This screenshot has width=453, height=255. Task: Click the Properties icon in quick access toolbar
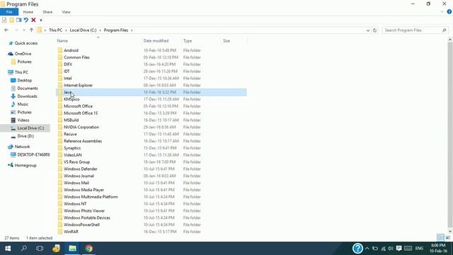coord(4,20)
